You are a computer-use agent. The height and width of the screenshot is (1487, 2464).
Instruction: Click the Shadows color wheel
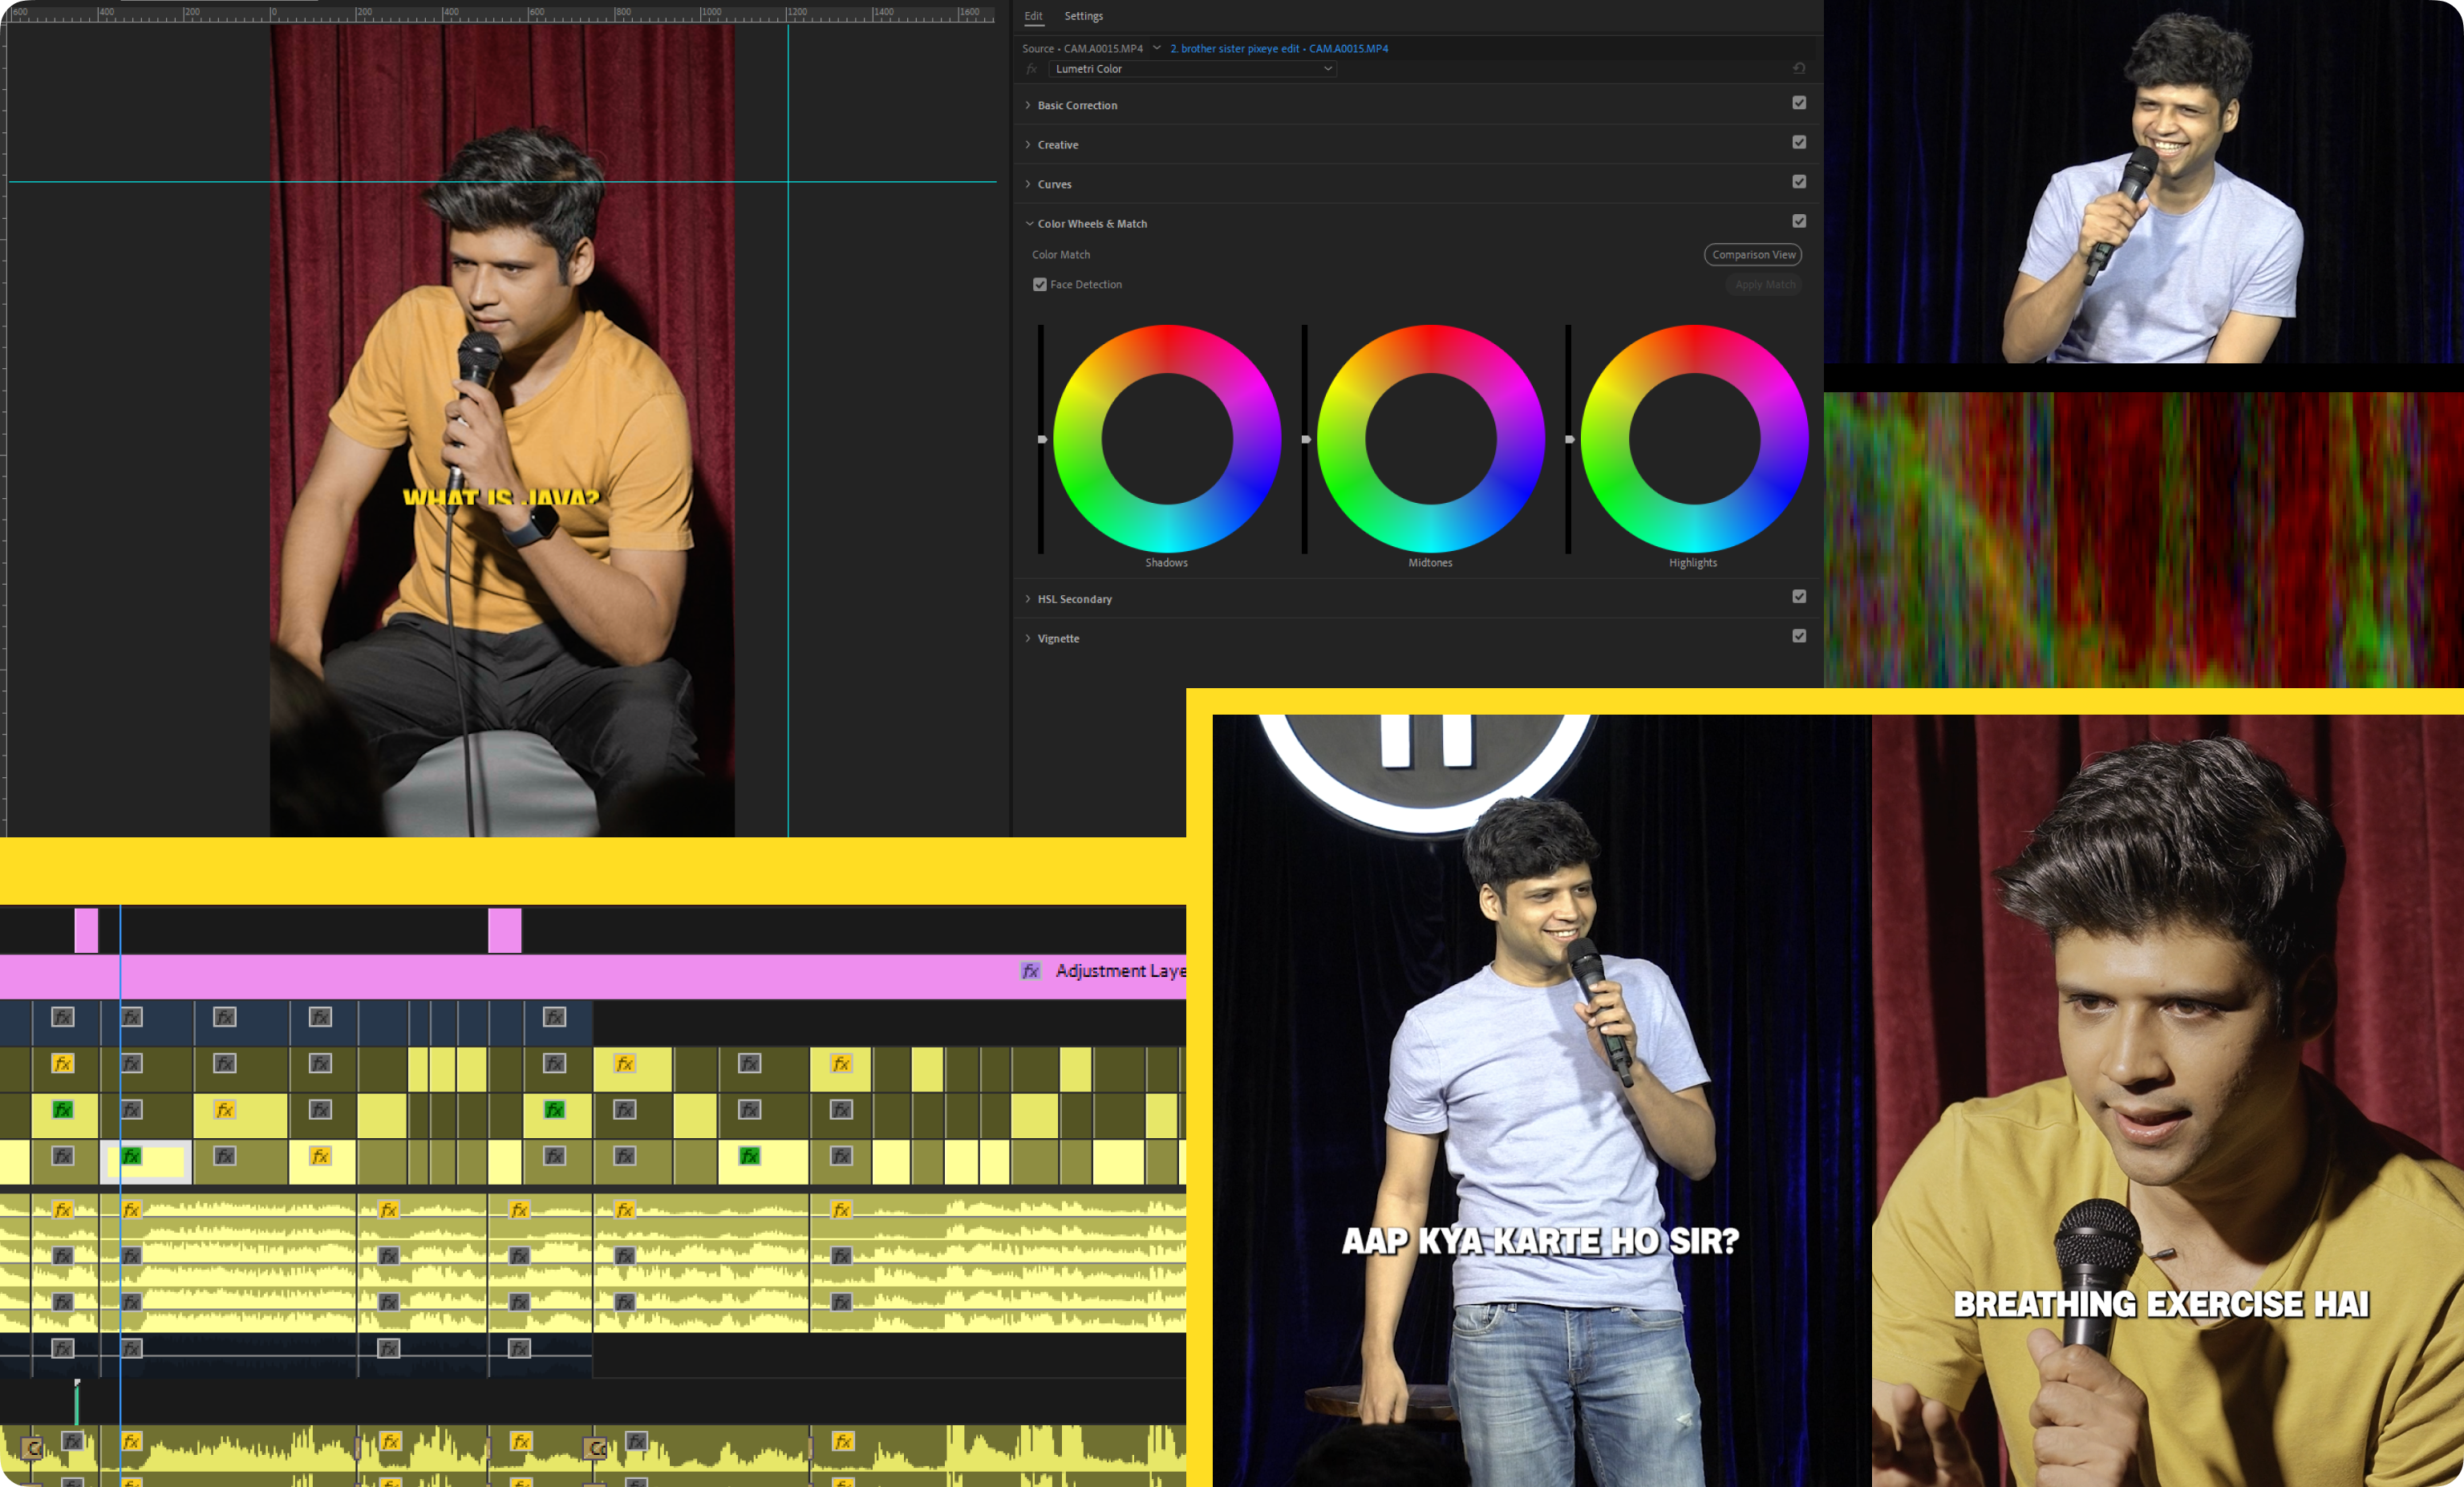click(1167, 439)
